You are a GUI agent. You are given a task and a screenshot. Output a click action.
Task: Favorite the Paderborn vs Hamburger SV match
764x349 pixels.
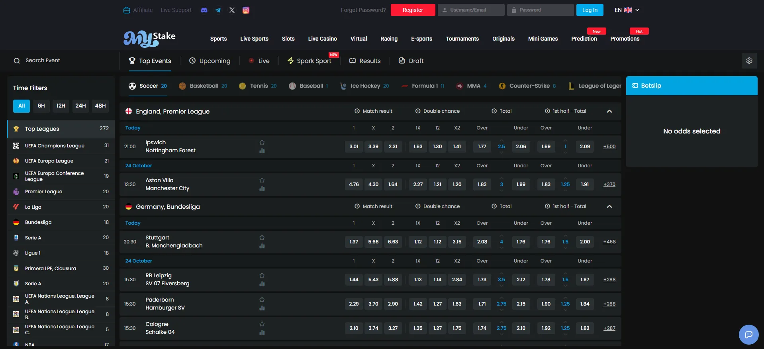point(262,300)
